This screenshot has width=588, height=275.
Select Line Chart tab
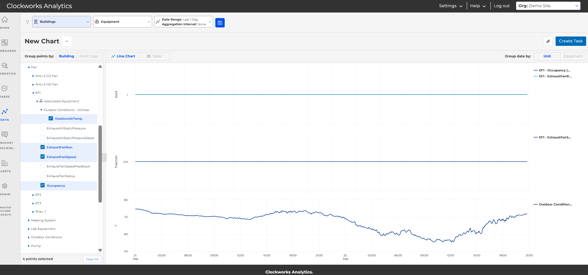coord(123,56)
